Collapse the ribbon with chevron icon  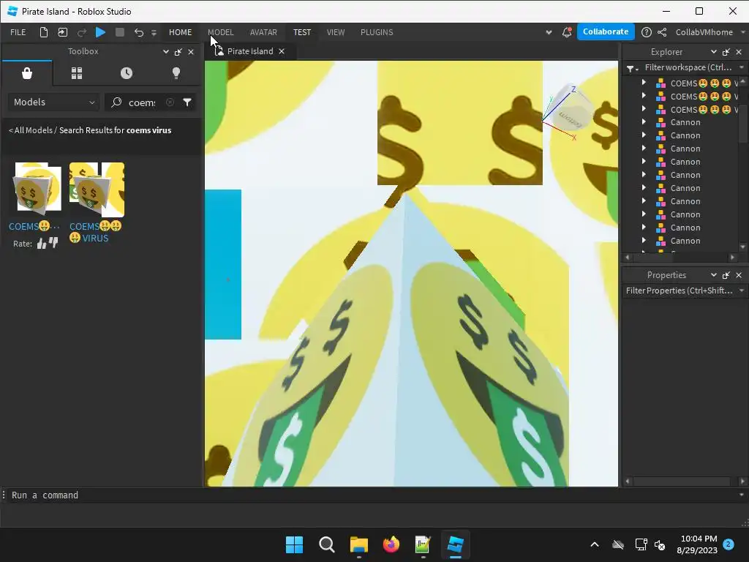(549, 32)
